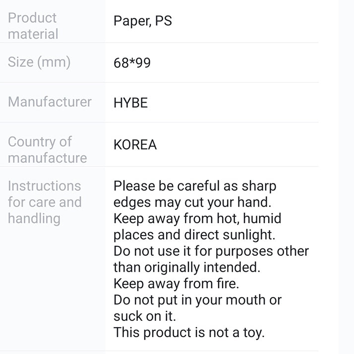Select the 68*99 size value
The width and height of the screenshot is (354, 354).
coord(132,63)
